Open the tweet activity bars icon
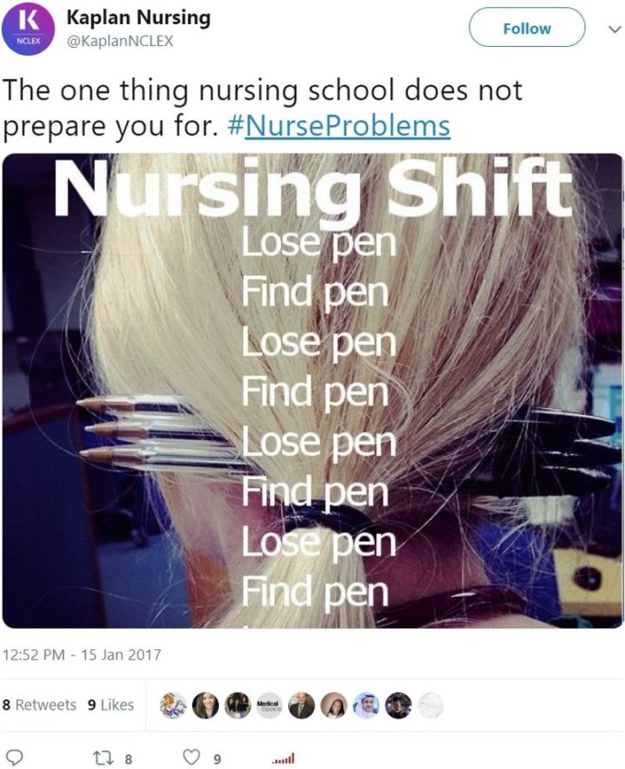Screen dimensions: 625x769 coord(283,759)
